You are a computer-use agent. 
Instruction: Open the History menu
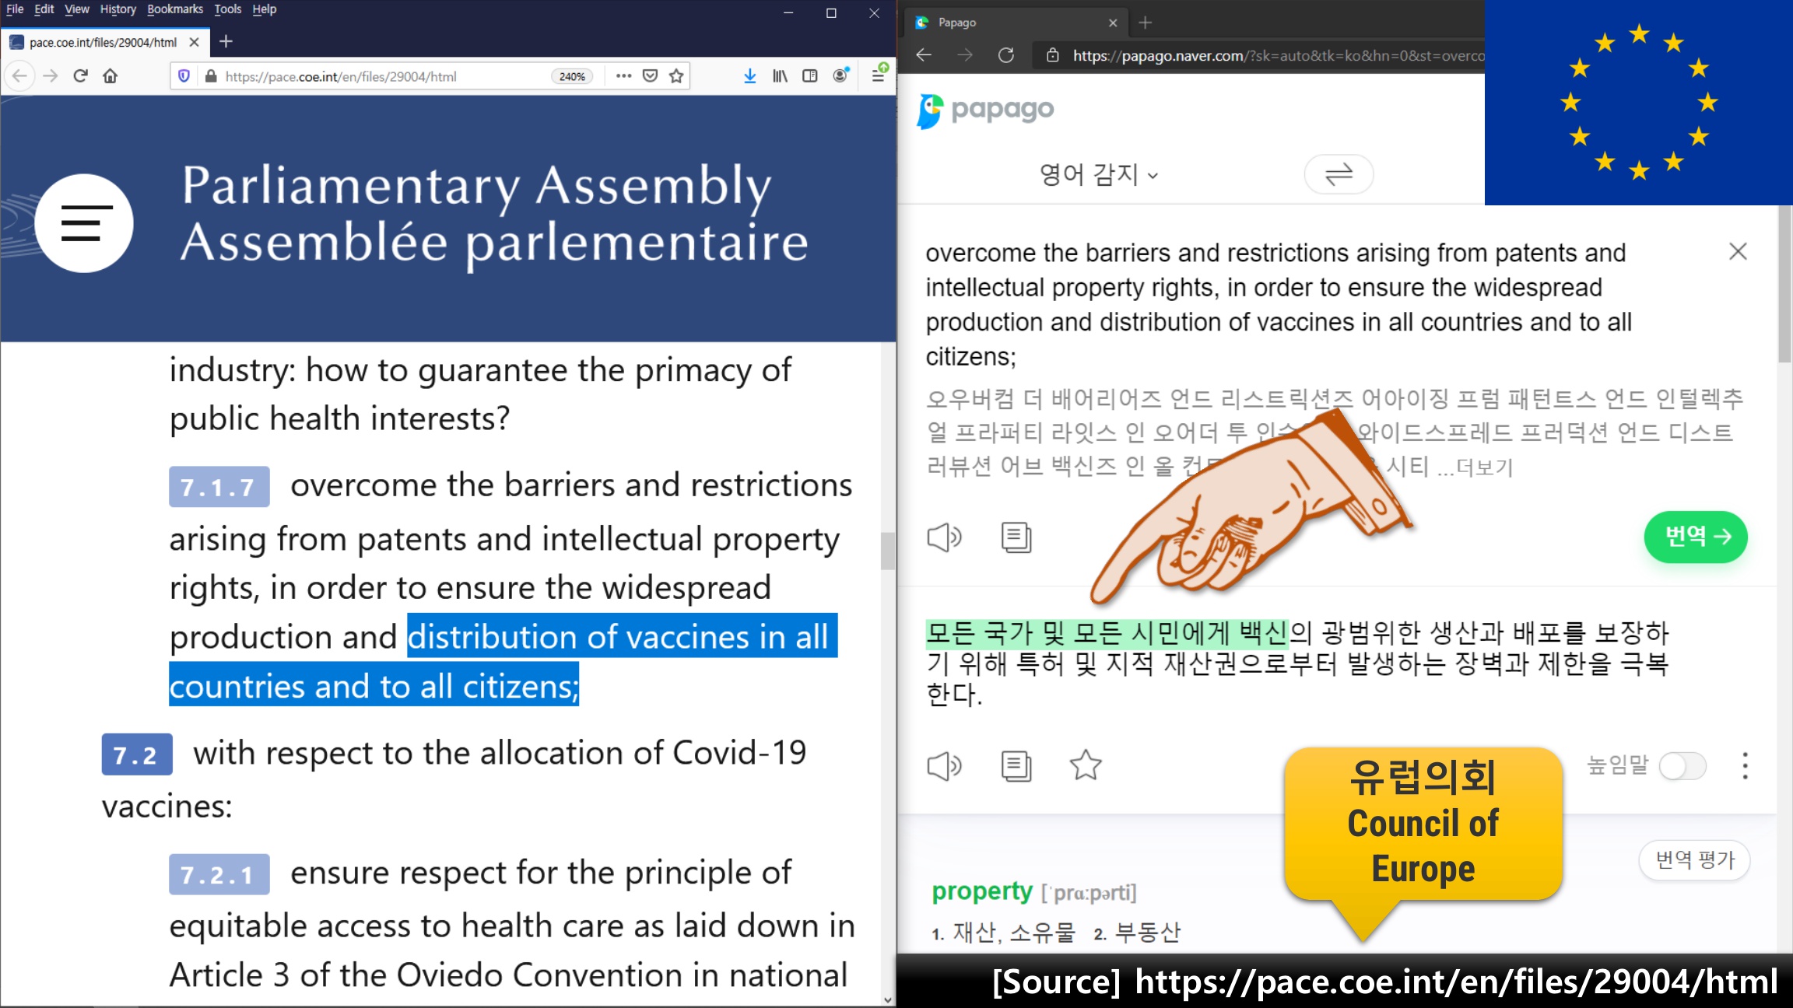click(x=118, y=9)
